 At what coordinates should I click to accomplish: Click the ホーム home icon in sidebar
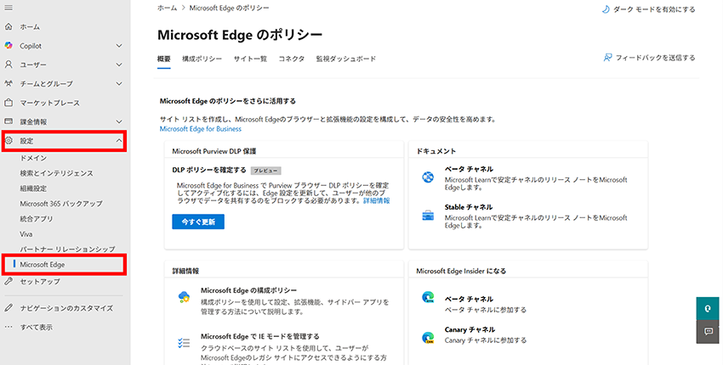click(x=9, y=26)
